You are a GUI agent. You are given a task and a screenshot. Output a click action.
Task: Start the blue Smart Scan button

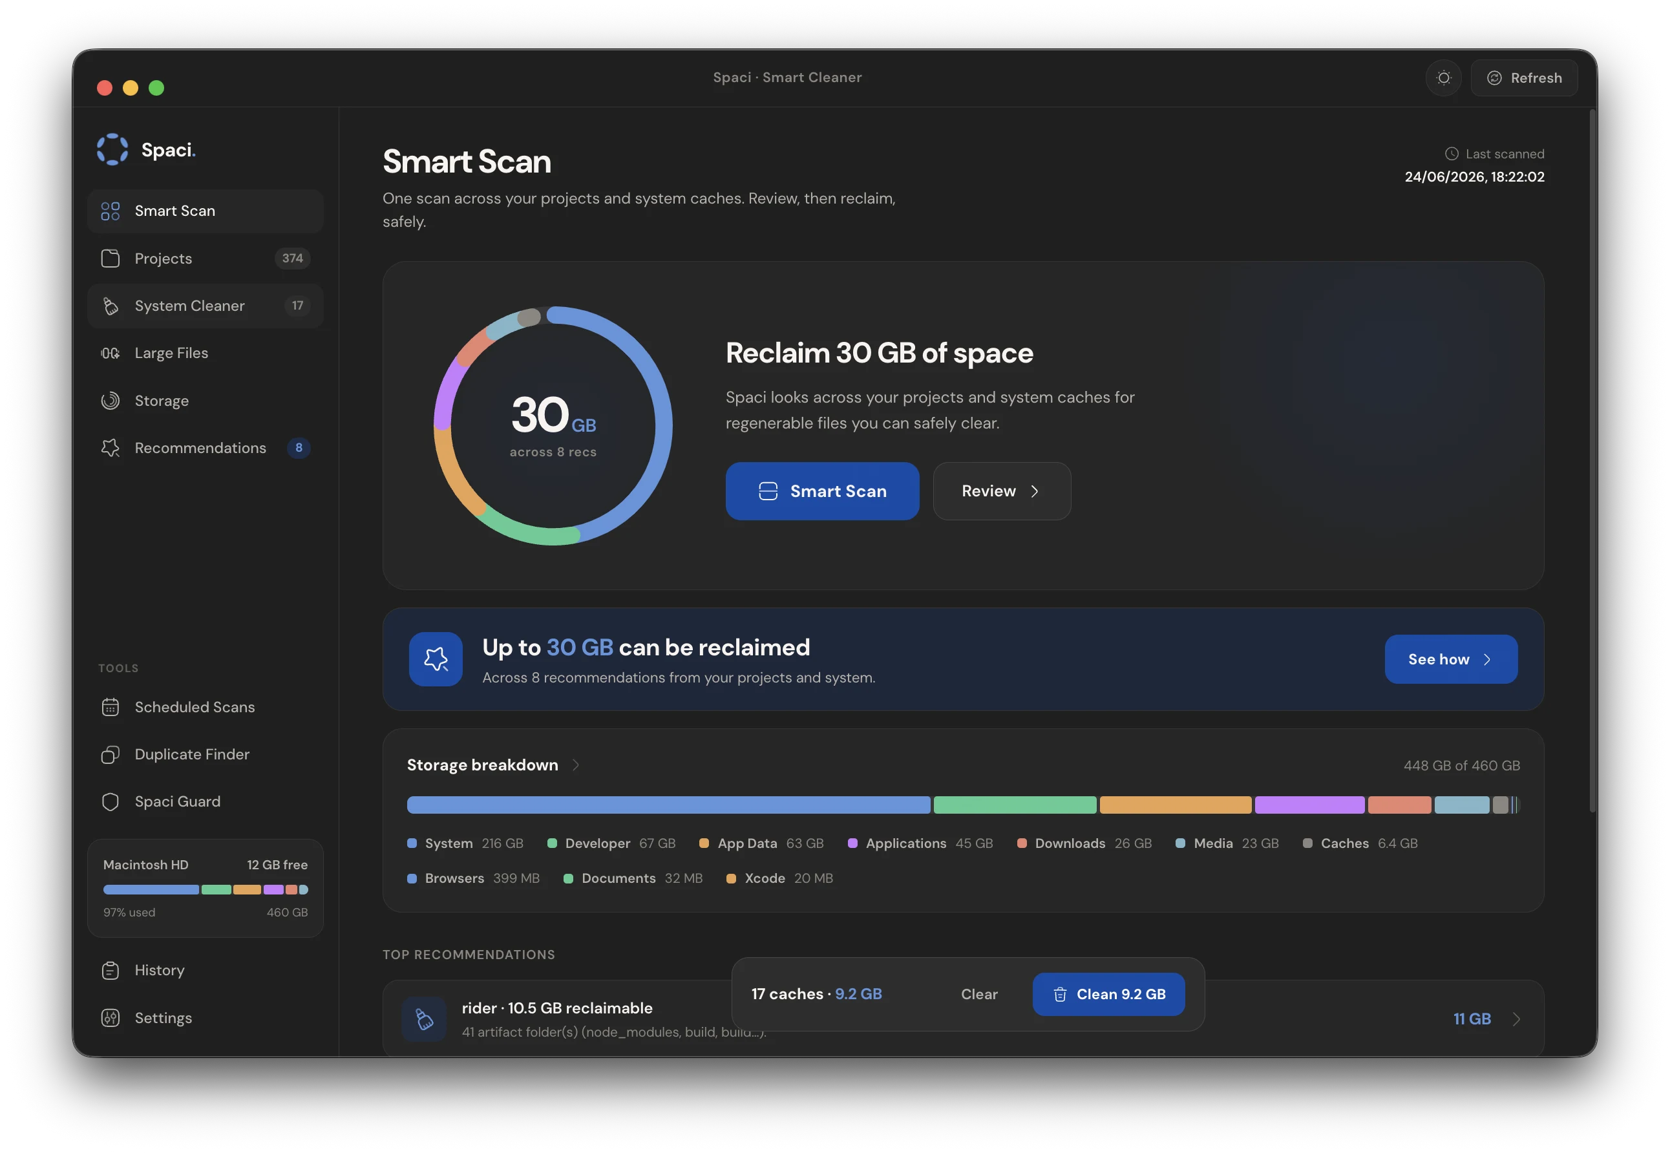(x=822, y=491)
